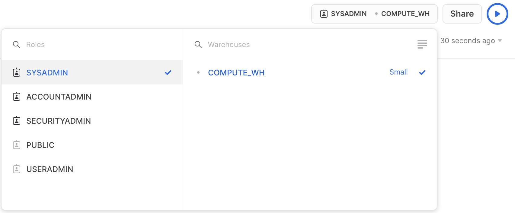The image size is (515, 213).
Task: Click the USERADMIN role badge icon
Action: [17, 169]
